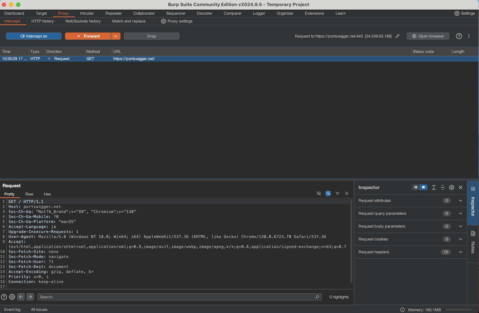Hide non-printable characters with the crossed-eye icon
This screenshot has width=479, height=313.
[319, 194]
